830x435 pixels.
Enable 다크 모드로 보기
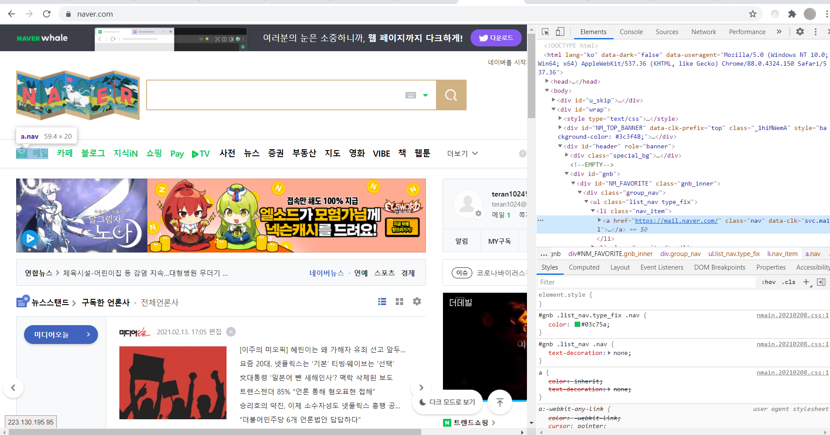pyautogui.click(x=447, y=402)
